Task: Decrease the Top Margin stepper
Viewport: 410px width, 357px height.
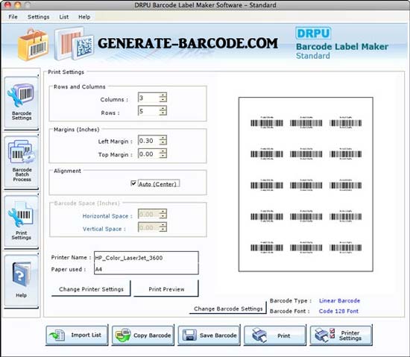Action: click(x=163, y=156)
